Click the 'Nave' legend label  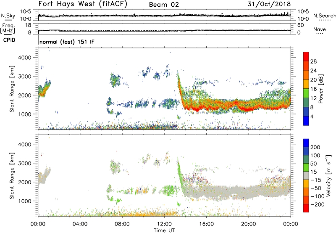[320, 29]
